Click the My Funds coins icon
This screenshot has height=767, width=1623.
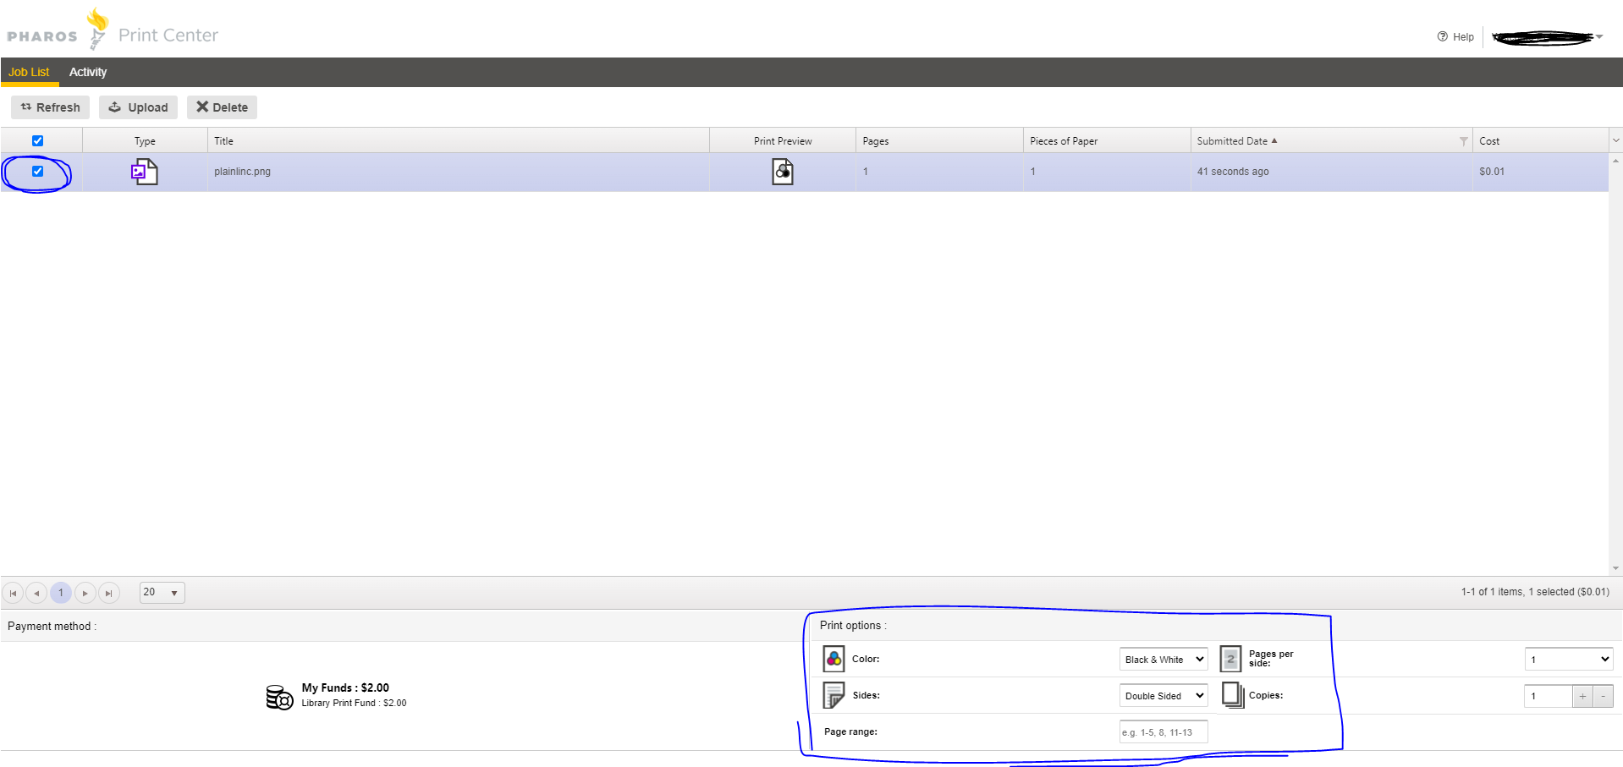279,697
